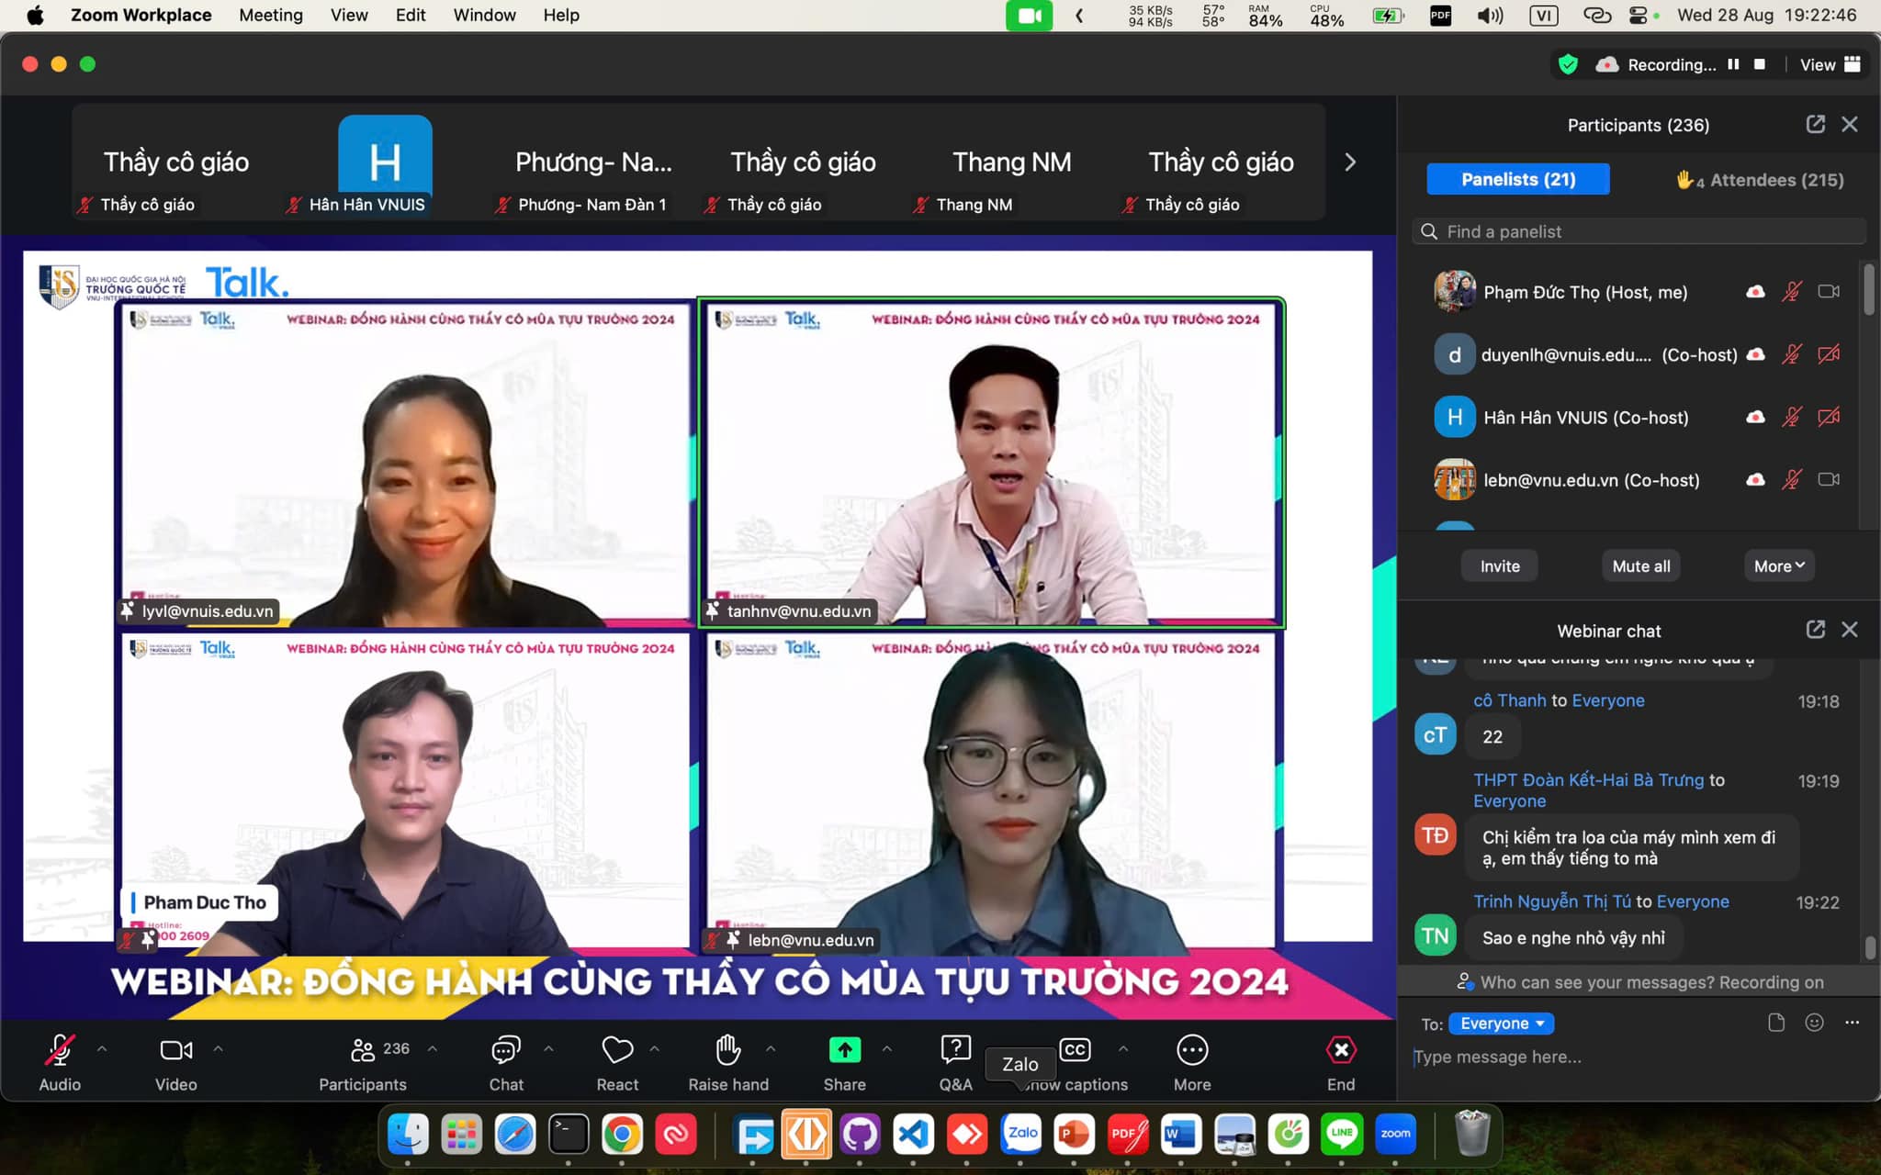Image resolution: width=1881 pixels, height=1175 pixels.
Task: Click the Mute all button
Action: tap(1640, 566)
